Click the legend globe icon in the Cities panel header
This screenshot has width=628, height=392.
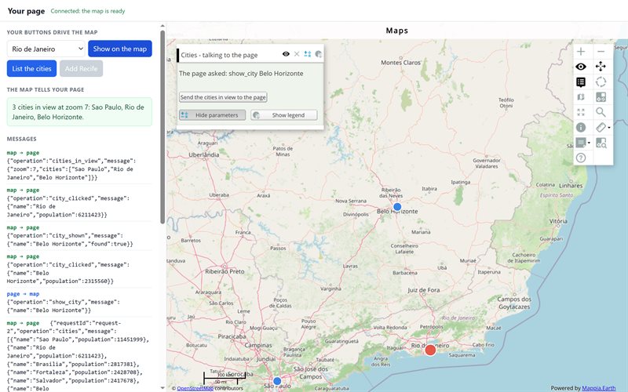point(319,54)
